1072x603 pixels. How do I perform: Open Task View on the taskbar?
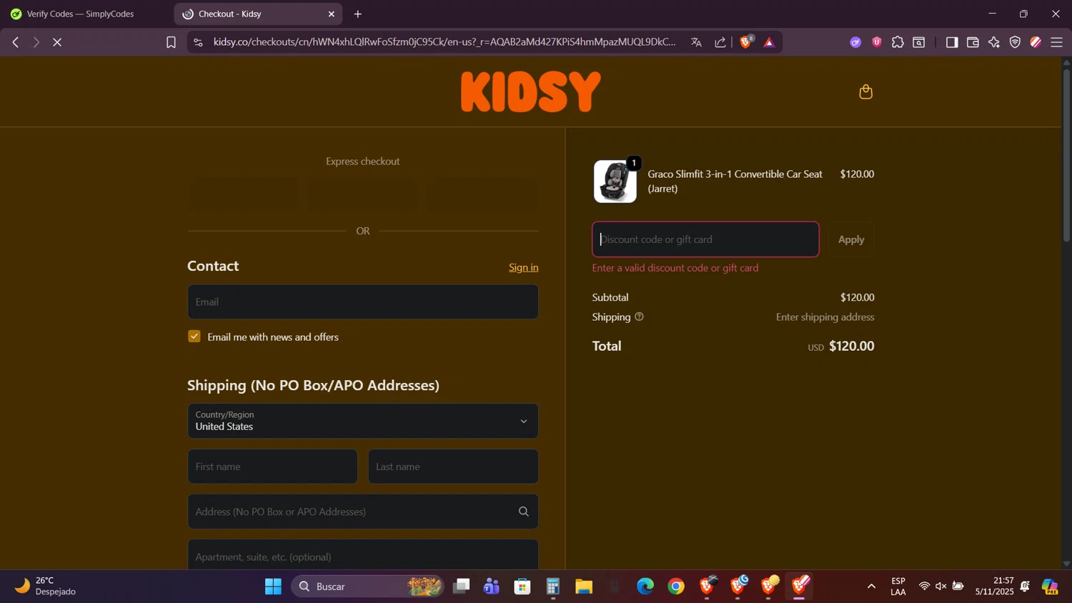(x=462, y=587)
